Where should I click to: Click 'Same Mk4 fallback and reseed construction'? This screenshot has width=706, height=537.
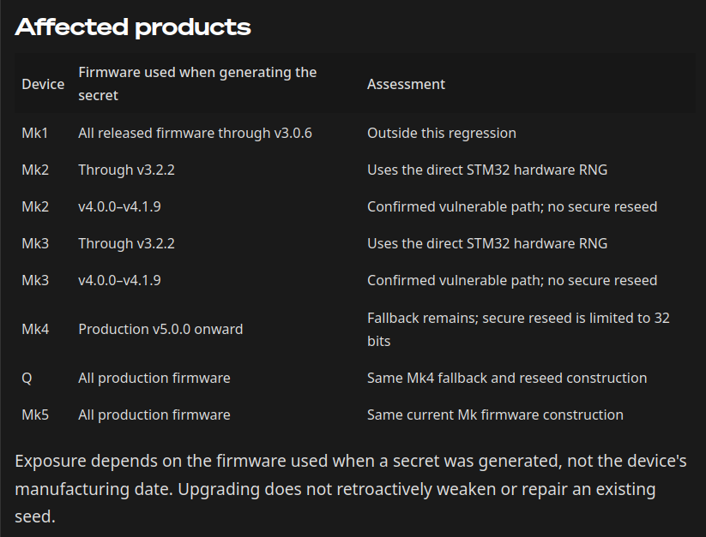(x=507, y=378)
